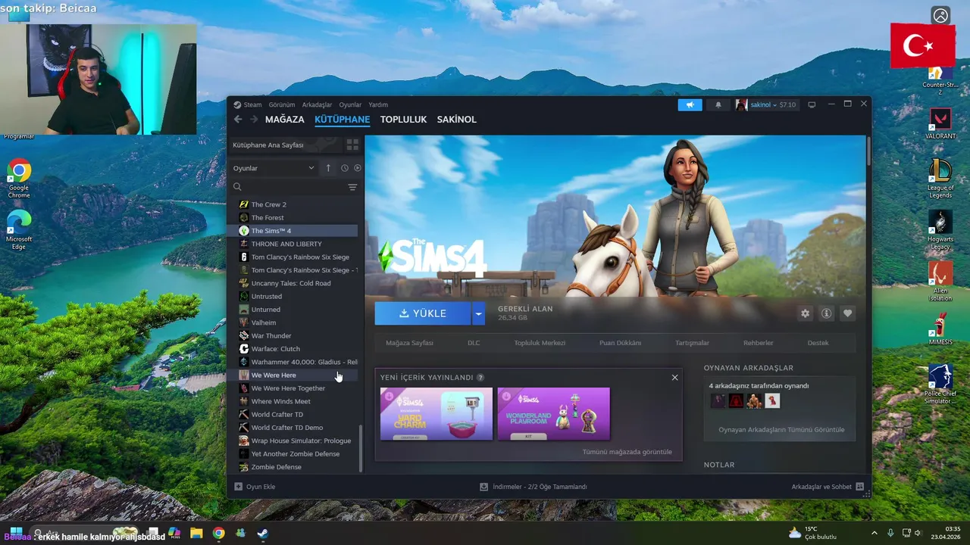
Task: Open install options arrow beside YÜKLE
Action: [478, 313]
